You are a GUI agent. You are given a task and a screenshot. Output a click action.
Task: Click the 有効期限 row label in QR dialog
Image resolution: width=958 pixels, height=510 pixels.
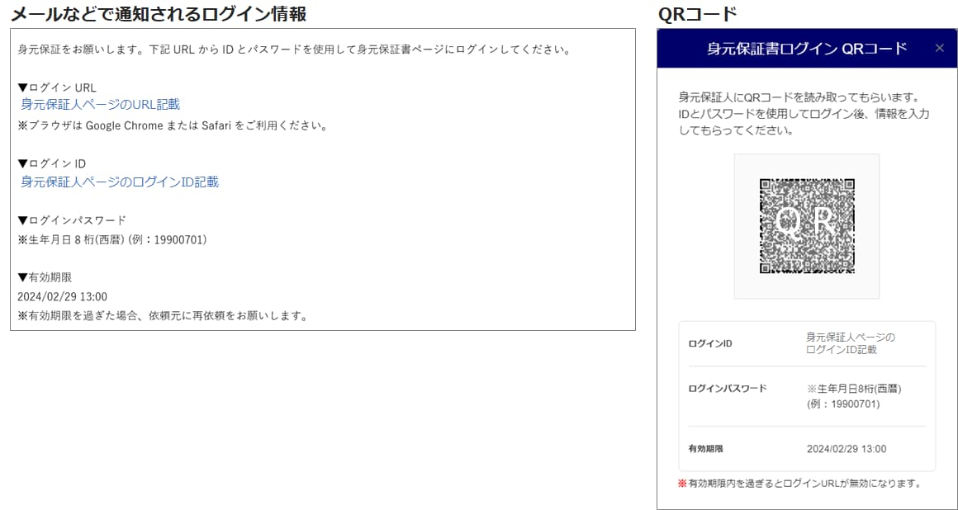(x=705, y=449)
